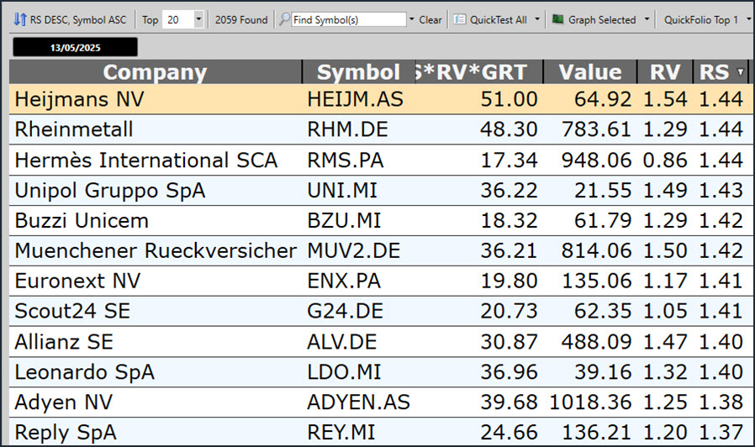Click Heijmans RV*GRT cell 51.00

point(509,99)
